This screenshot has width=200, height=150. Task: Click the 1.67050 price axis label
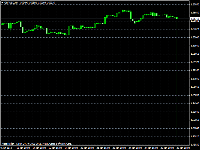point(195,4)
